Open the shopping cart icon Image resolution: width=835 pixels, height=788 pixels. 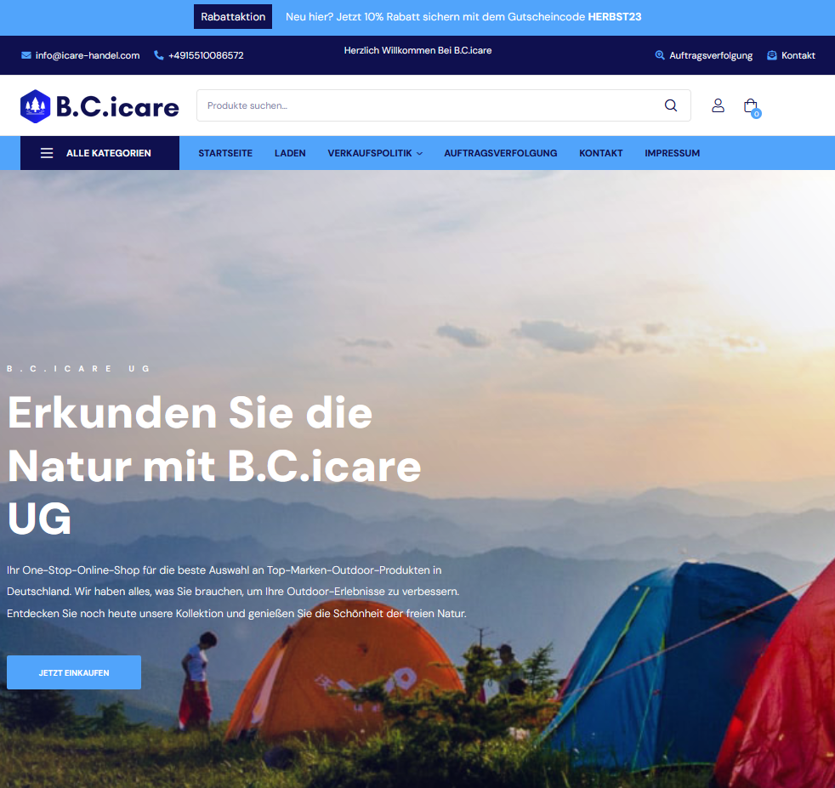point(752,106)
